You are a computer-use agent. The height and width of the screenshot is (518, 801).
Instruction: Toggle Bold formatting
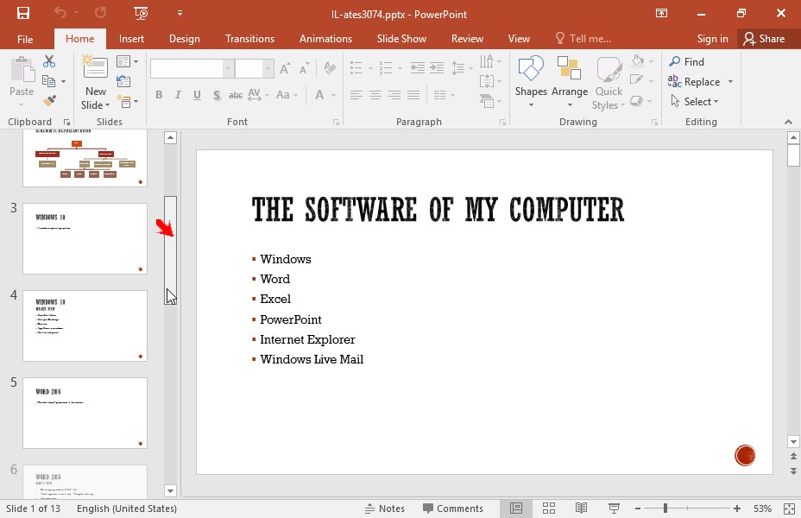(x=159, y=95)
